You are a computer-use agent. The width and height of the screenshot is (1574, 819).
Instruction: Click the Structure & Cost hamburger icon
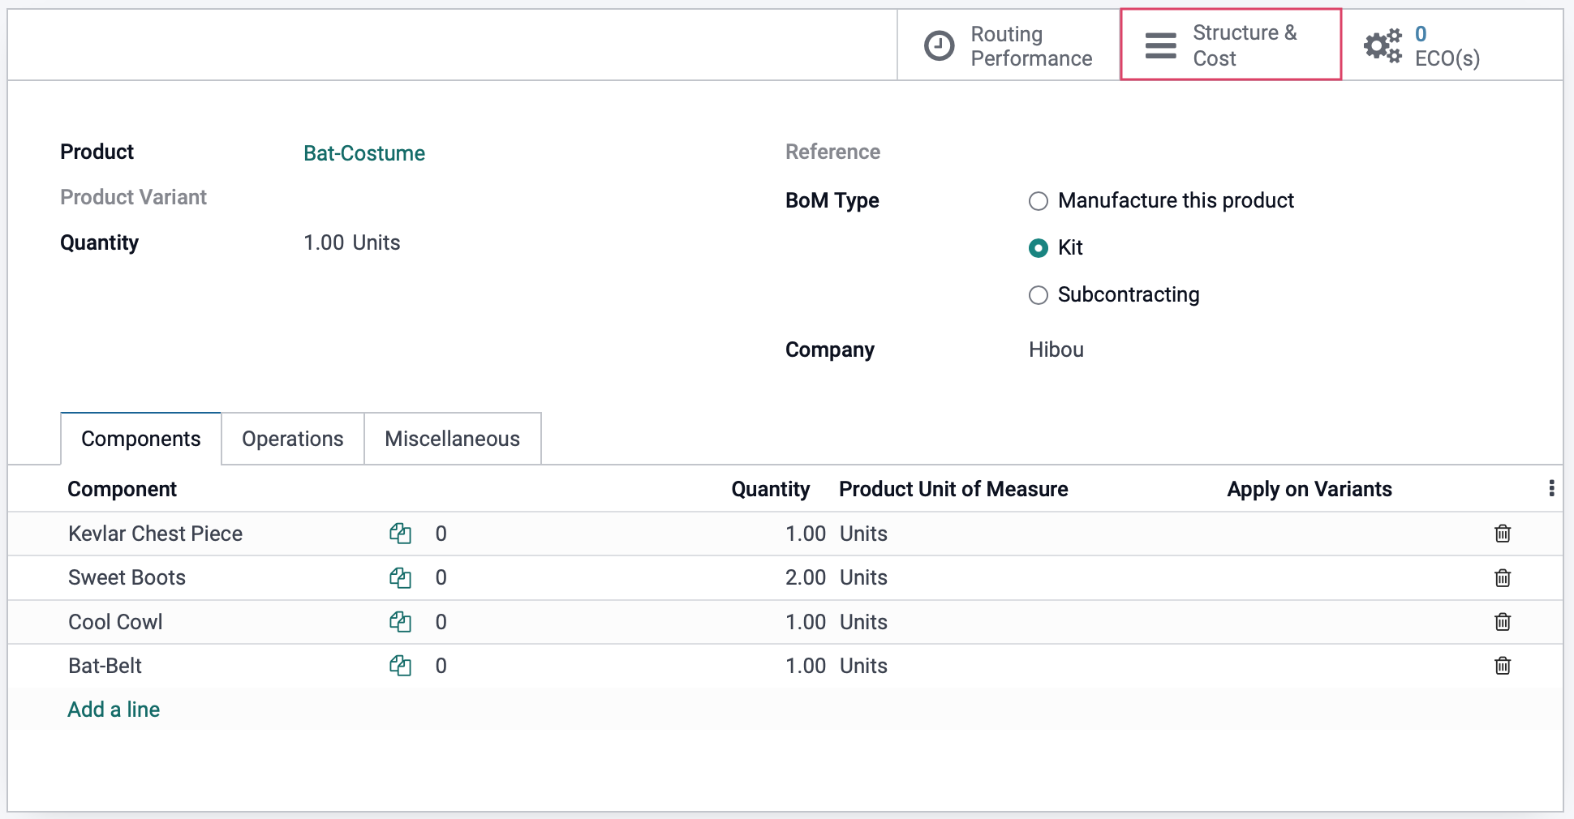point(1160,45)
